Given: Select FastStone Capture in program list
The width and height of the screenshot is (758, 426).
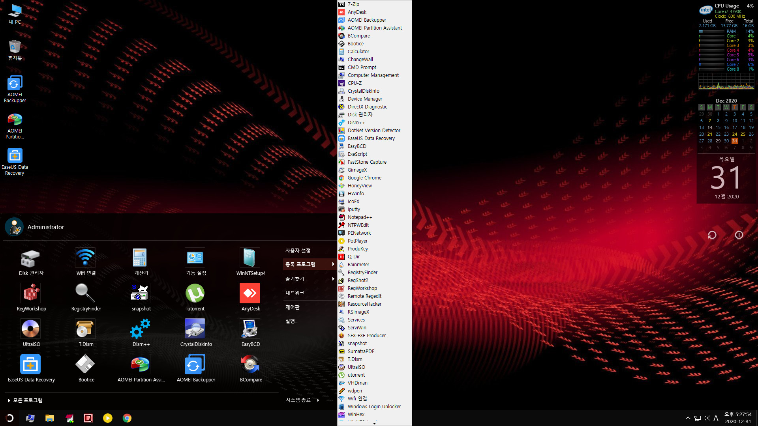Looking at the screenshot, I should (x=374, y=162).
